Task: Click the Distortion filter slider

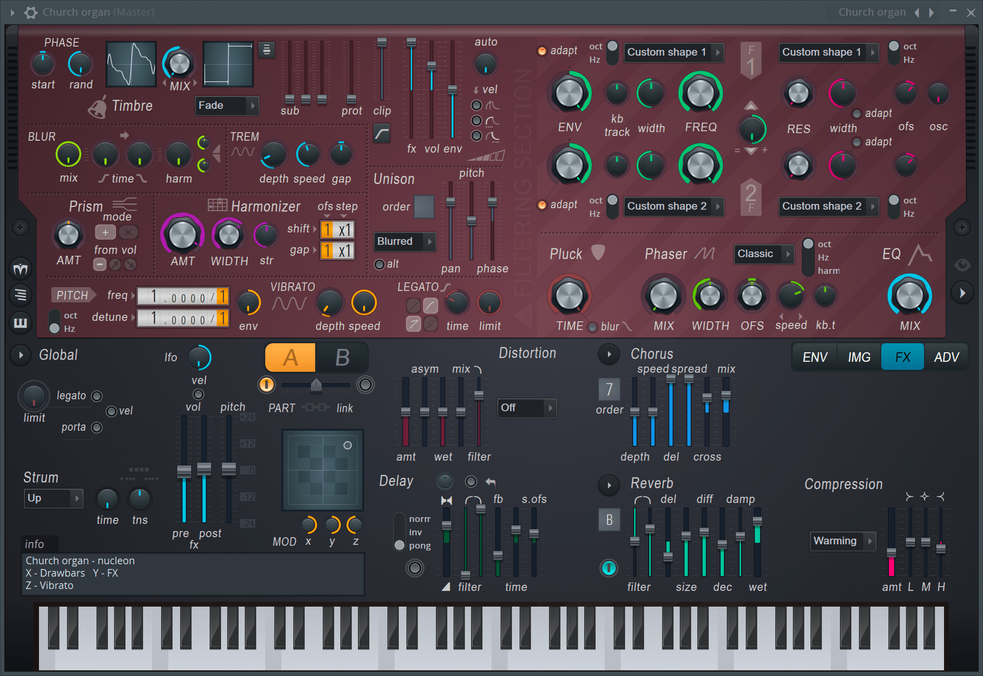Action: [479, 396]
